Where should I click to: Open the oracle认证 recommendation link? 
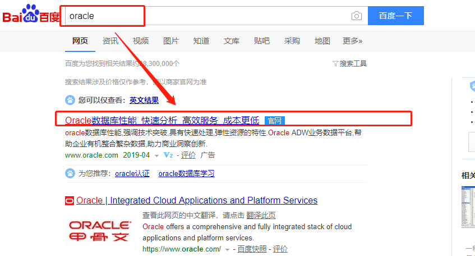[132, 174]
